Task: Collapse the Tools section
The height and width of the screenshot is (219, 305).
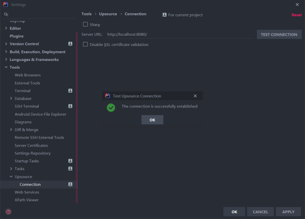Action: click(x=6, y=67)
